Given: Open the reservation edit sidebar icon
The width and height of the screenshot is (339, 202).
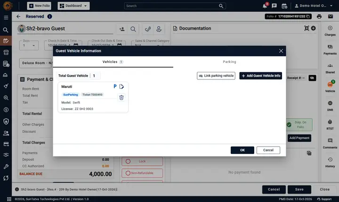Looking at the screenshot, I should [x=6, y=41].
